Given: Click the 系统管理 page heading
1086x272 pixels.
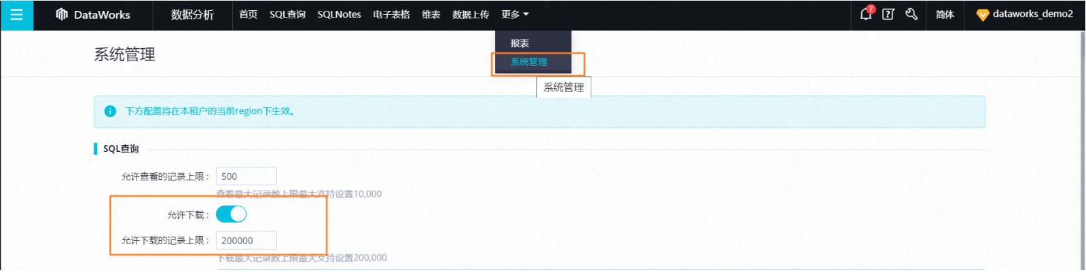Looking at the screenshot, I should coord(124,54).
